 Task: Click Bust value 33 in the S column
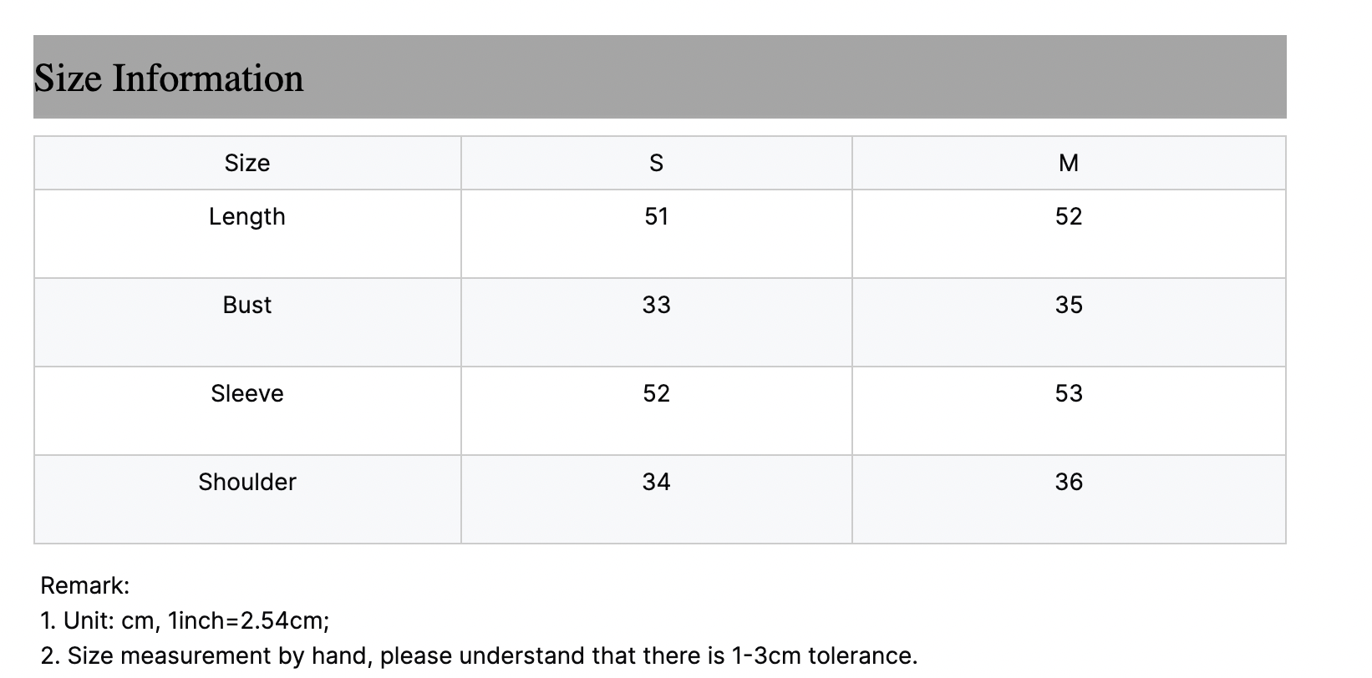[x=656, y=306]
